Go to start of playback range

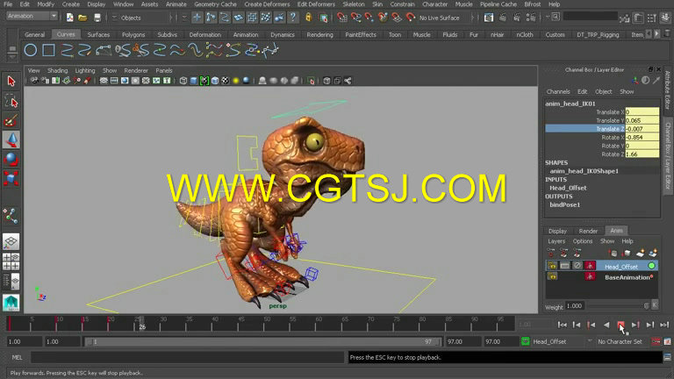(x=562, y=325)
